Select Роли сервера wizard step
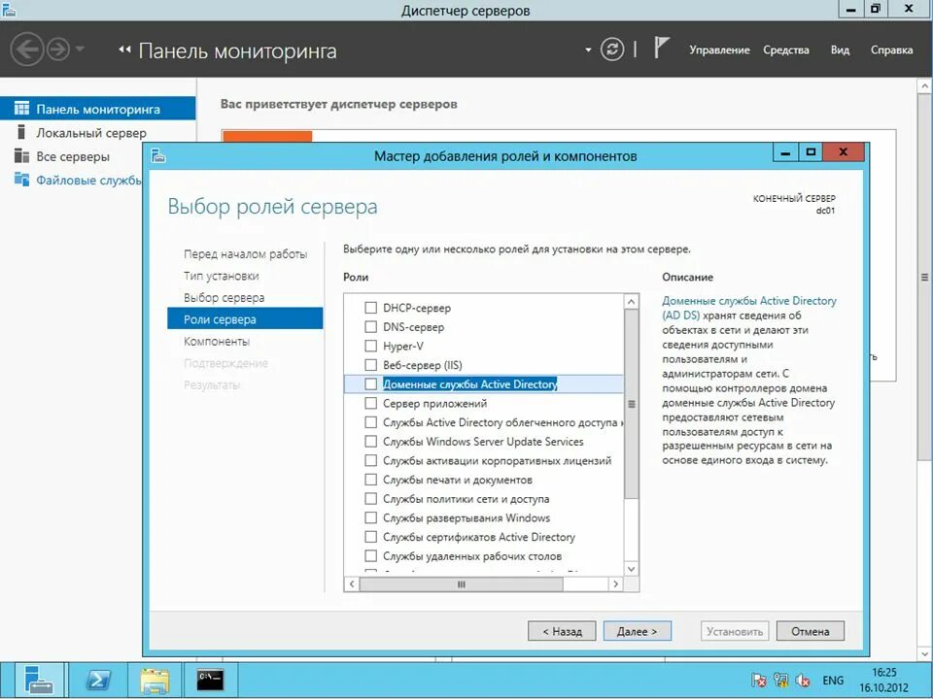The height and width of the screenshot is (699, 933). (245, 319)
